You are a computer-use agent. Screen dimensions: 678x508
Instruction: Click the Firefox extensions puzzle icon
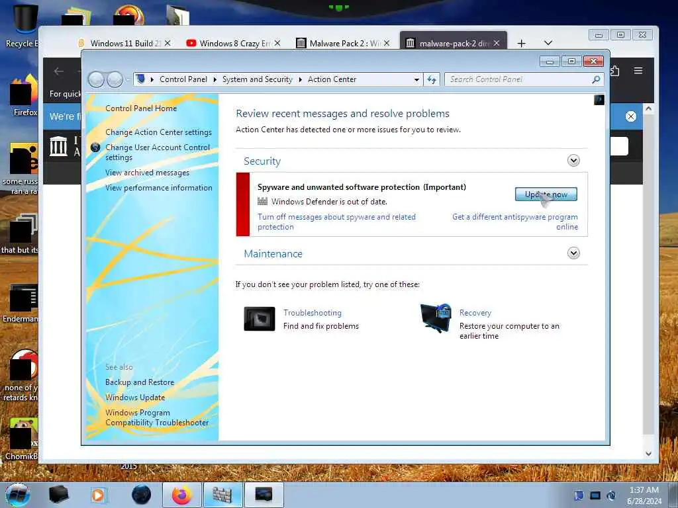pos(615,71)
